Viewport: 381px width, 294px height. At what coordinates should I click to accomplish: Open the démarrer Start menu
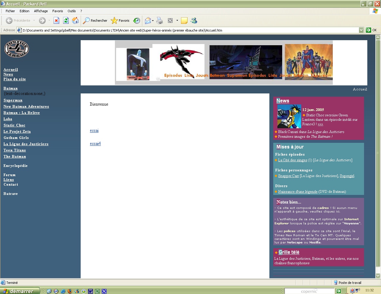pos(20,291)
